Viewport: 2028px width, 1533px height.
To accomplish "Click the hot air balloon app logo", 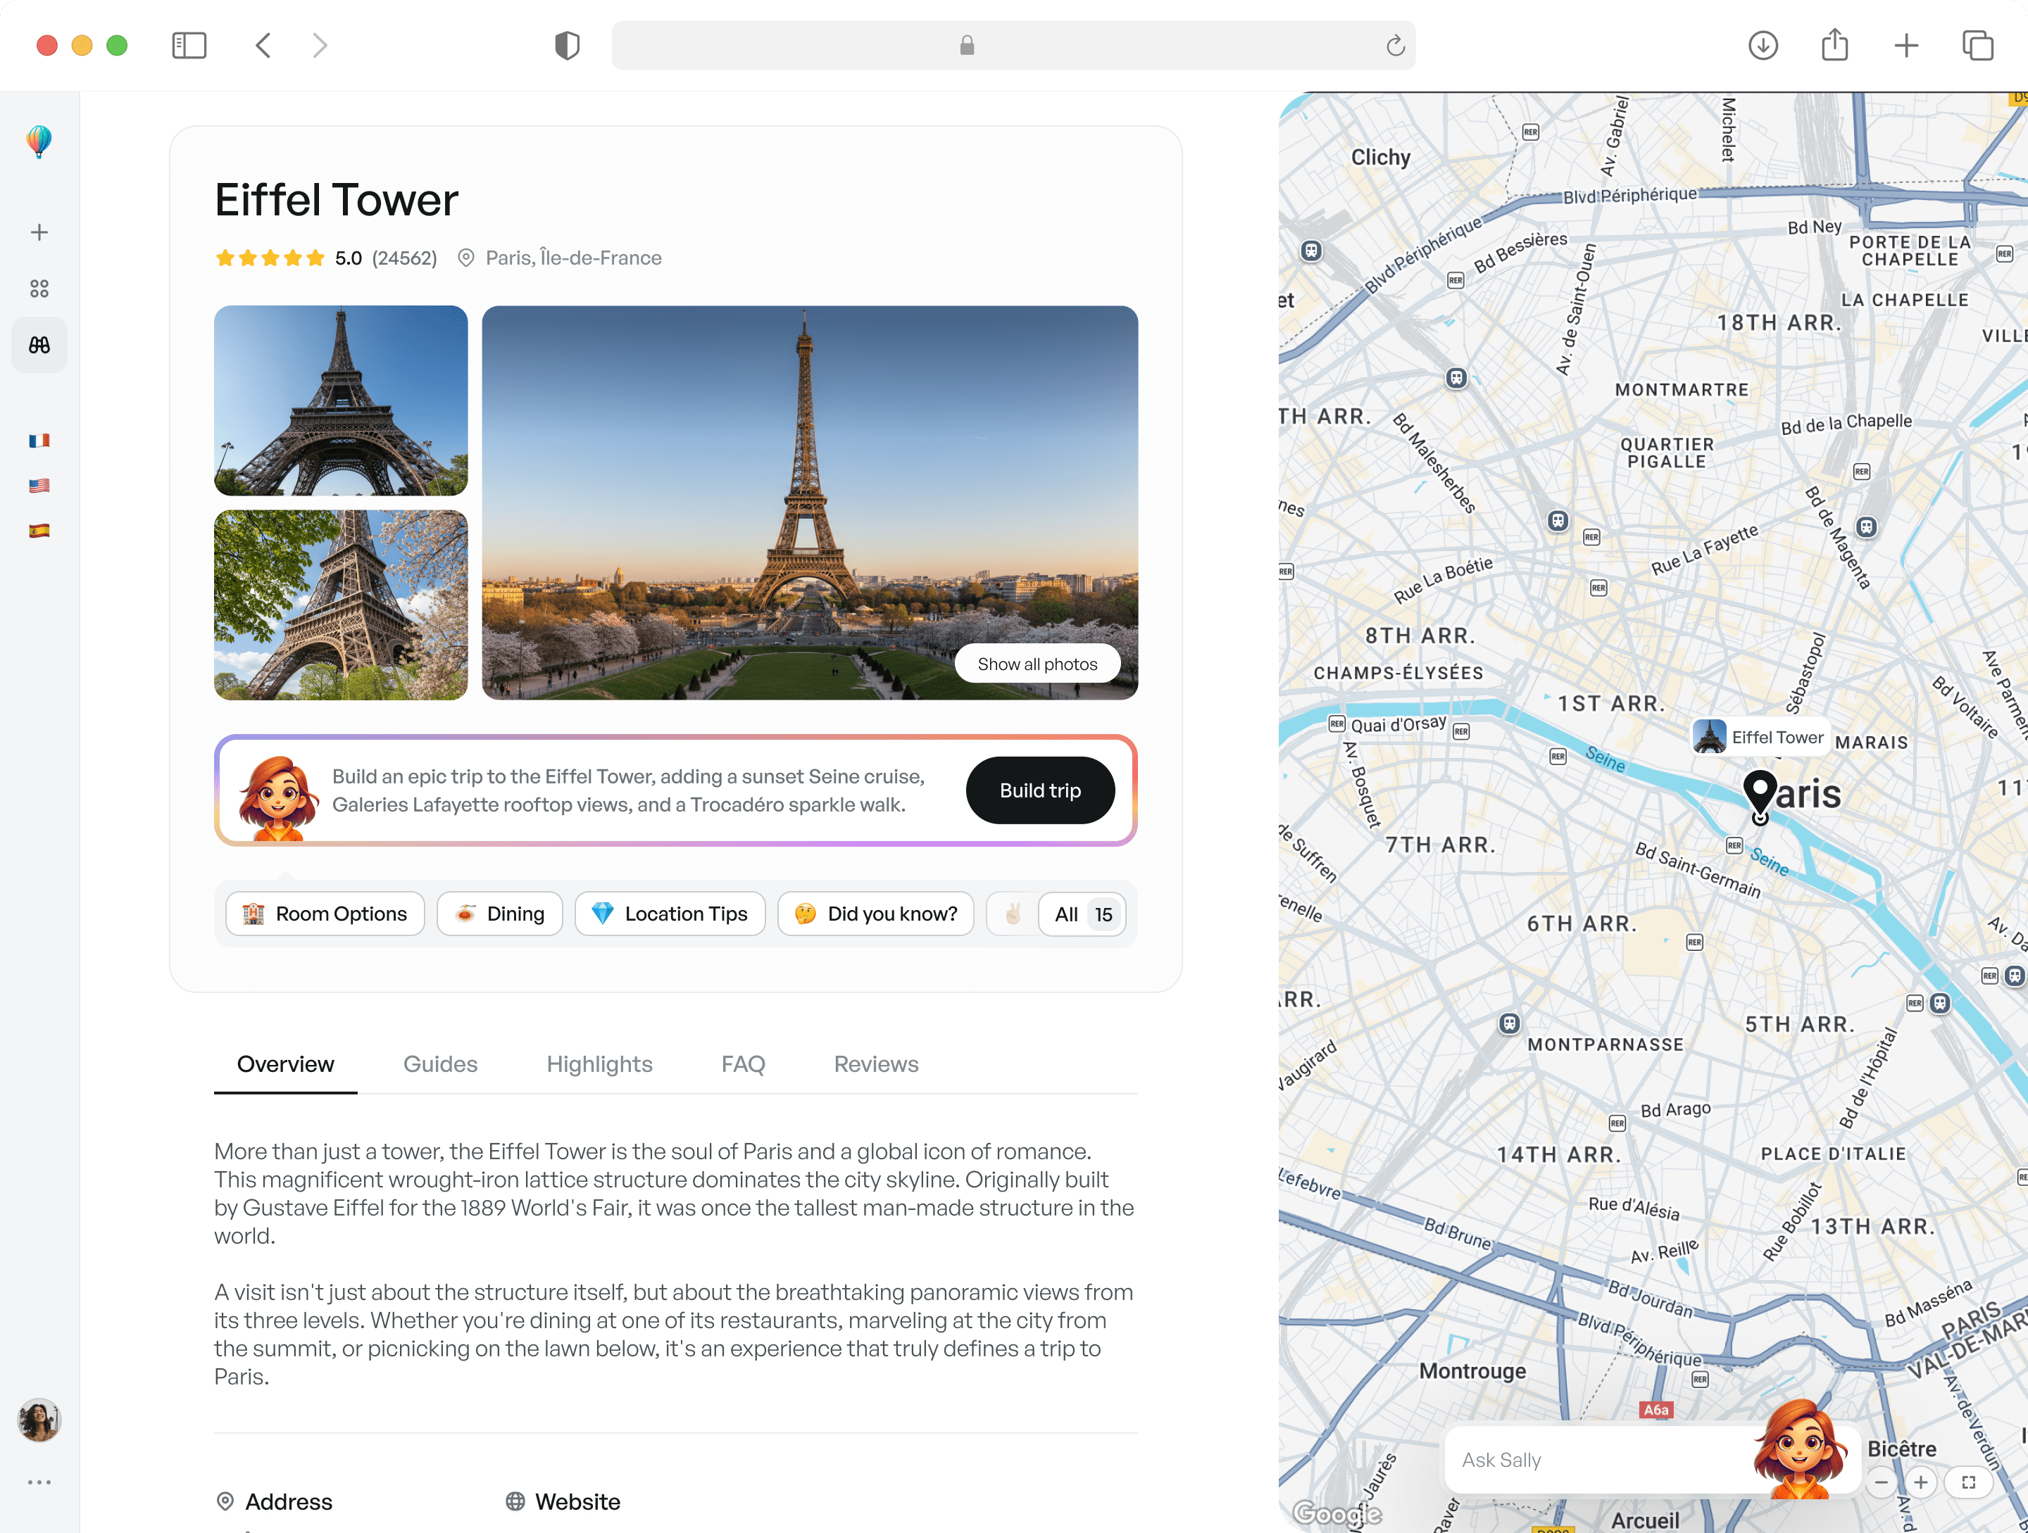I will [39, 141].
